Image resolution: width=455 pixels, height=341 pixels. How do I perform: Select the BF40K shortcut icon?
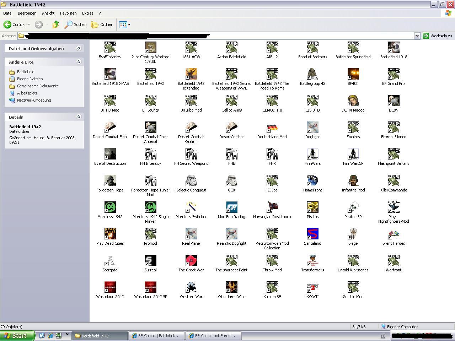click(x=353, y=74)
